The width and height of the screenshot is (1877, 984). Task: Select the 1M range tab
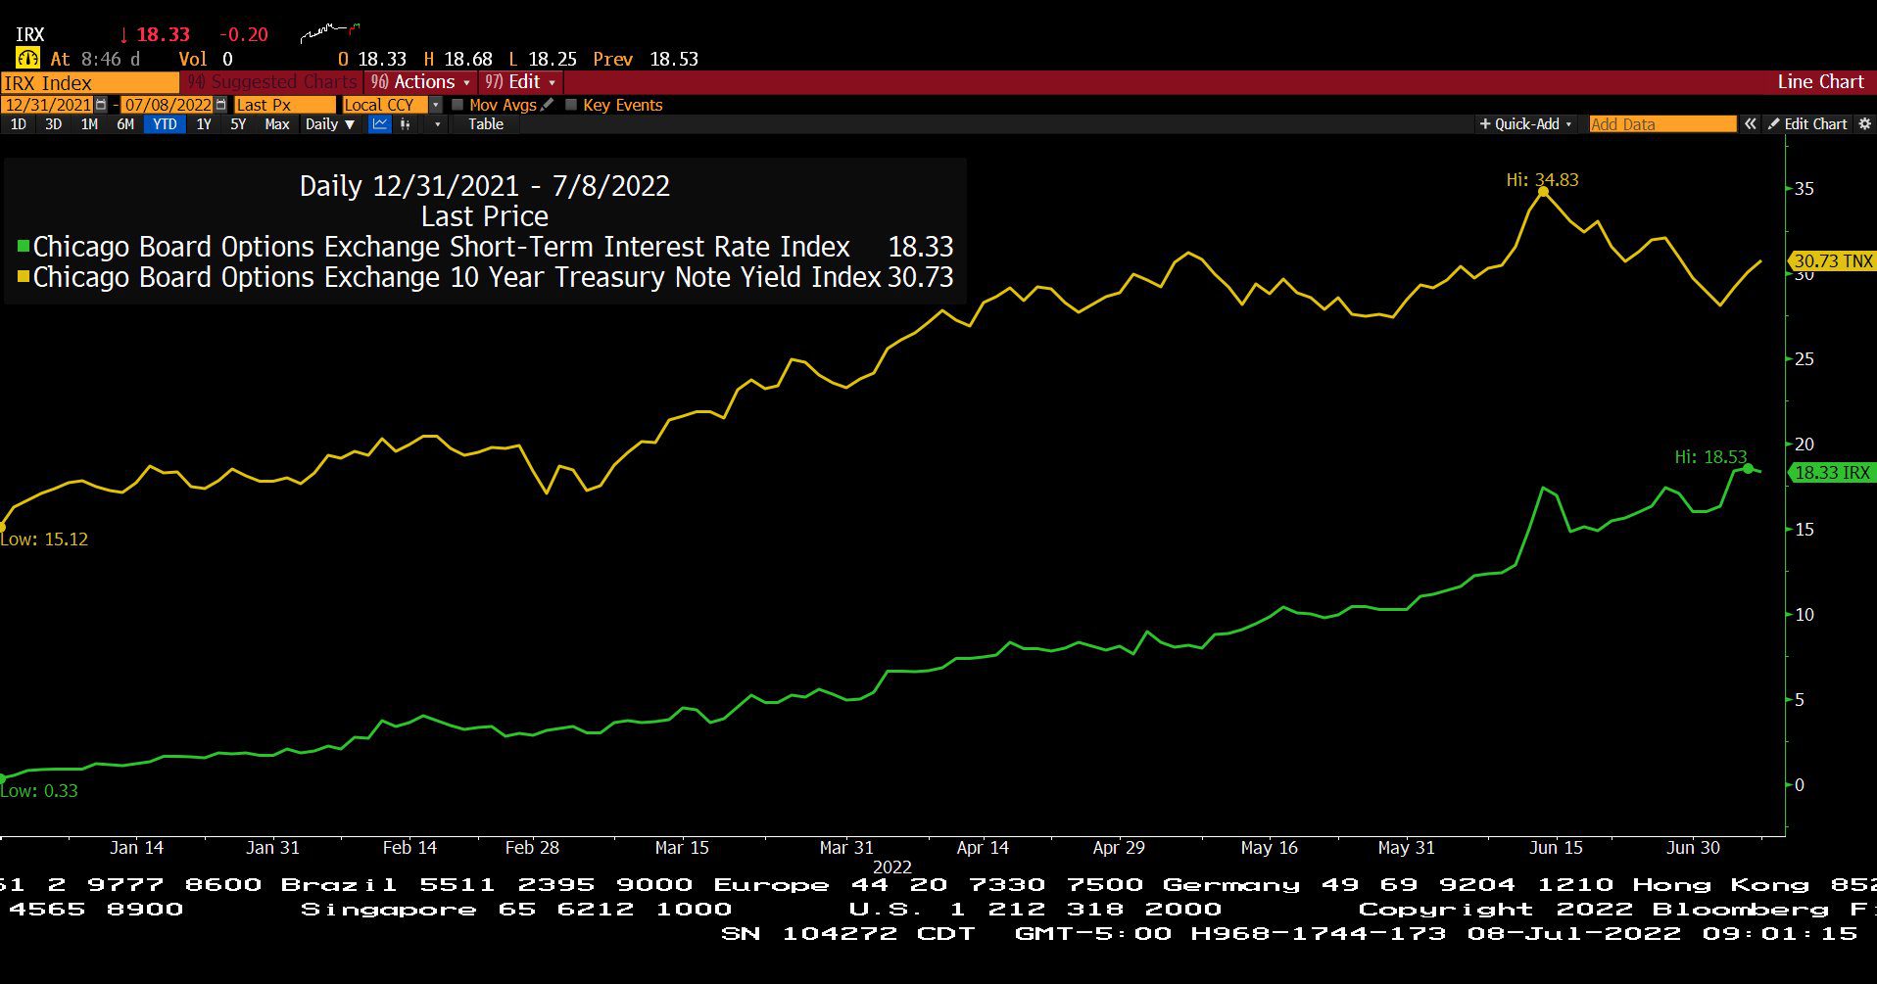coord(89,124)
